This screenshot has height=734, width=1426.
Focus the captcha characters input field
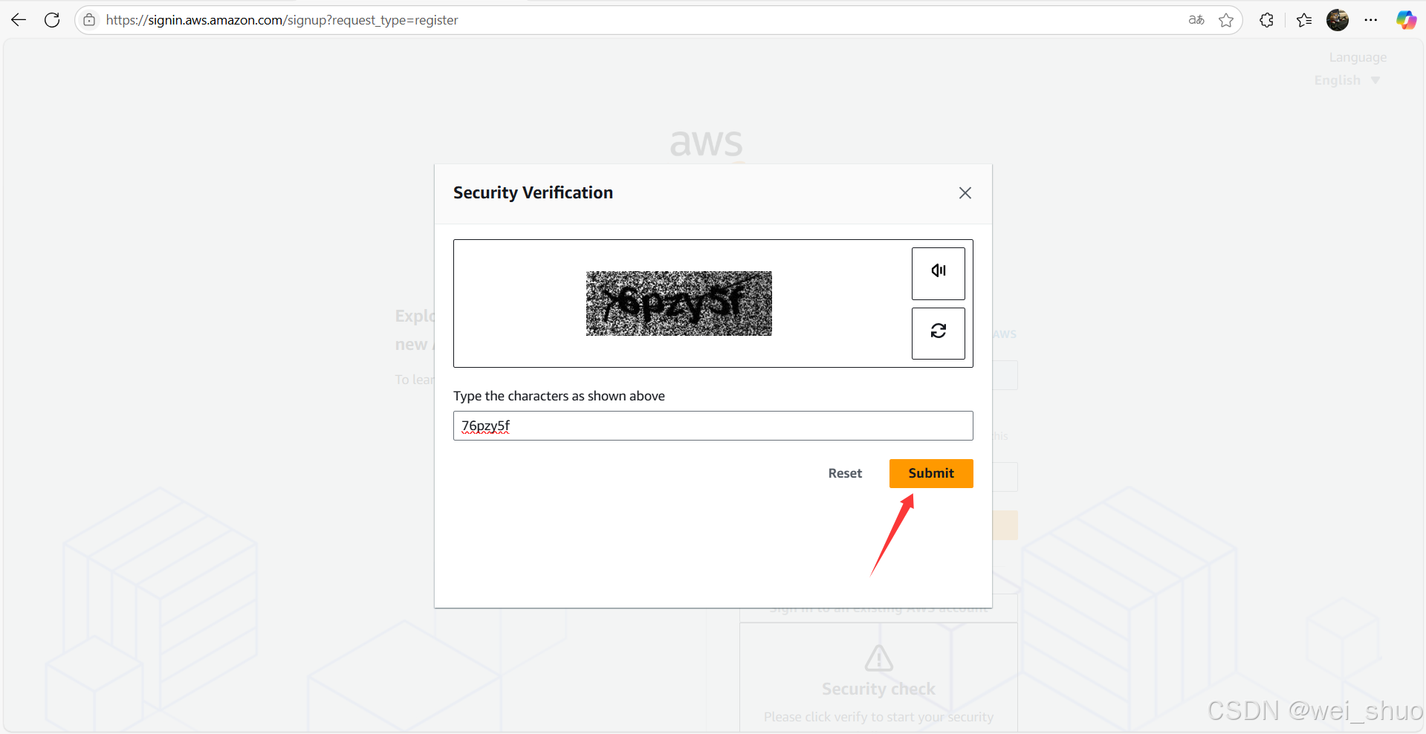[x=713, y=426]
